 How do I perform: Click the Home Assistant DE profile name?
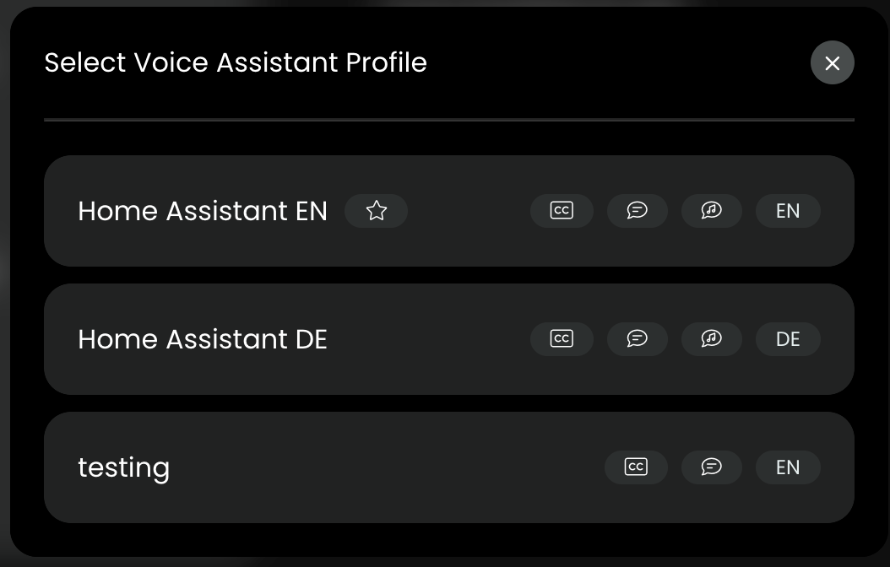point(203,339)
